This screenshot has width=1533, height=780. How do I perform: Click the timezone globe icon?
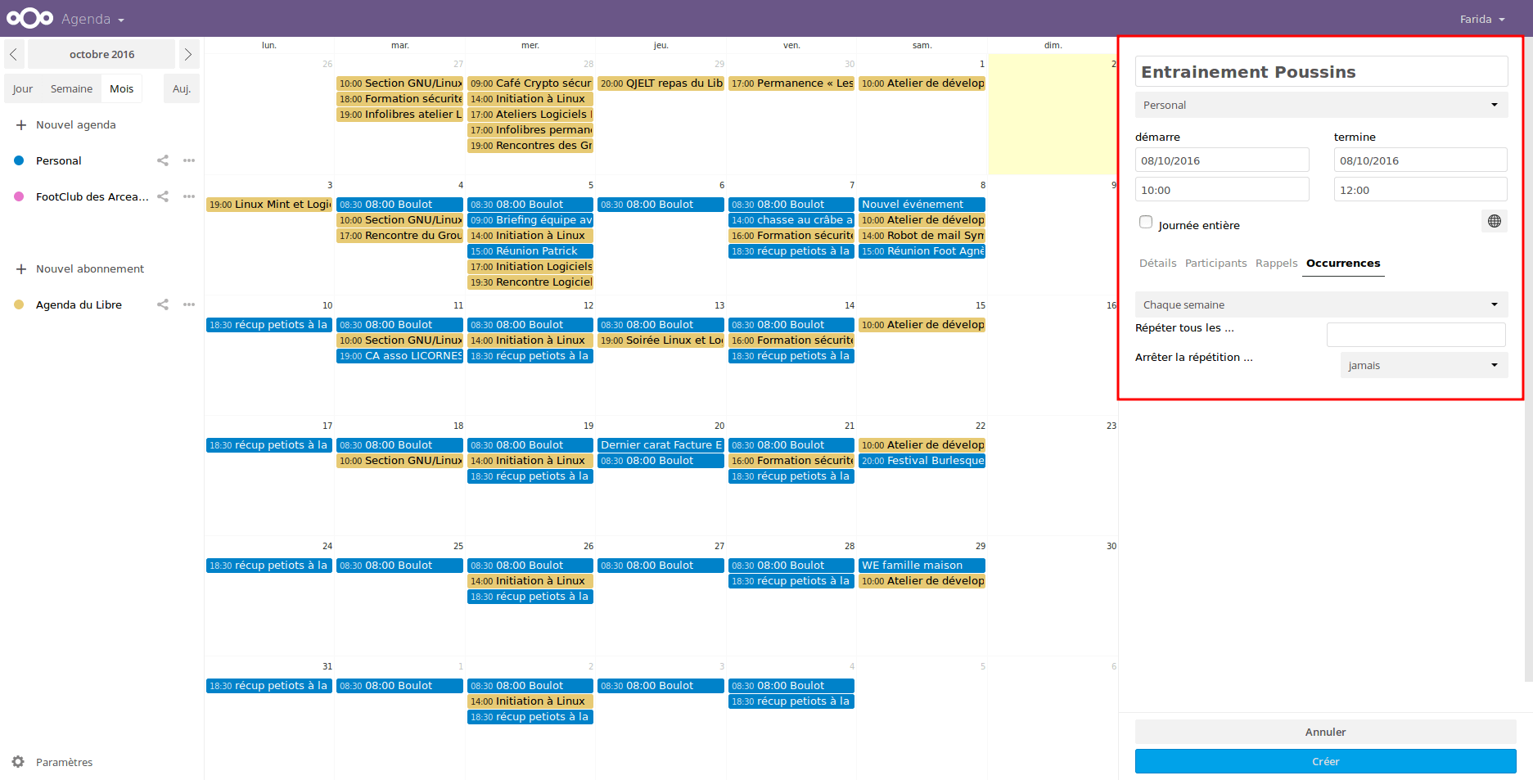point(1495,221)
